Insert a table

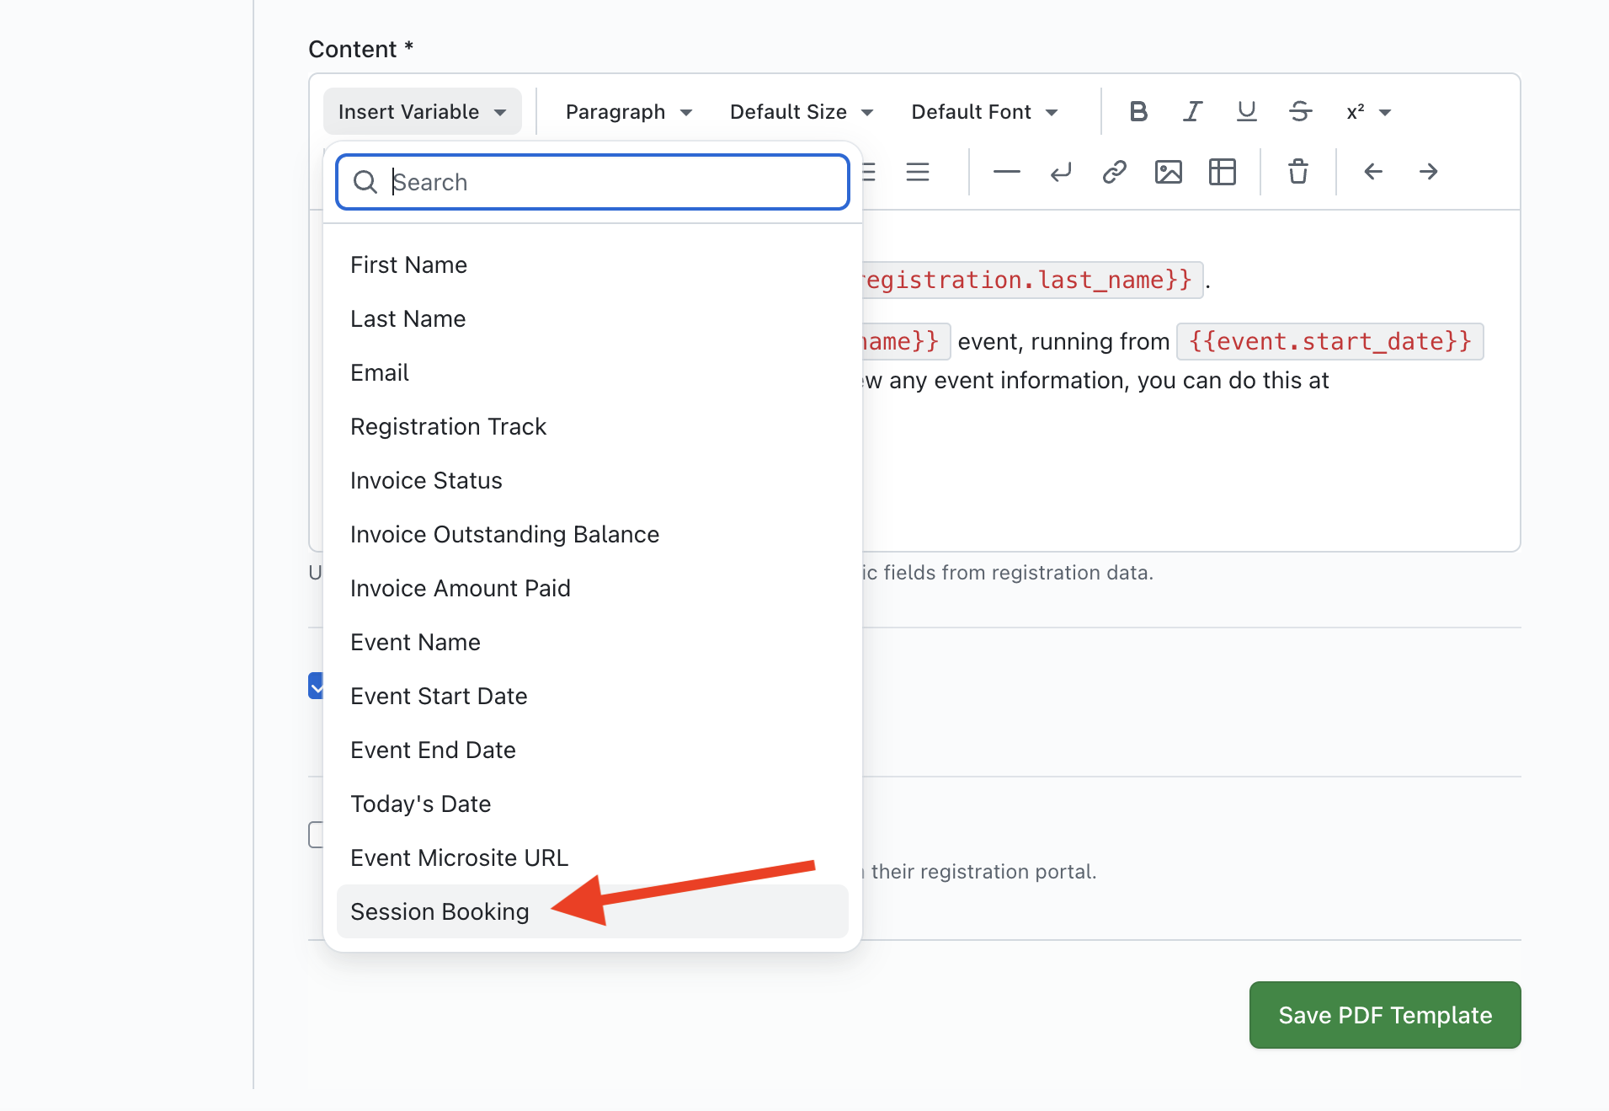coord(1223,172)
